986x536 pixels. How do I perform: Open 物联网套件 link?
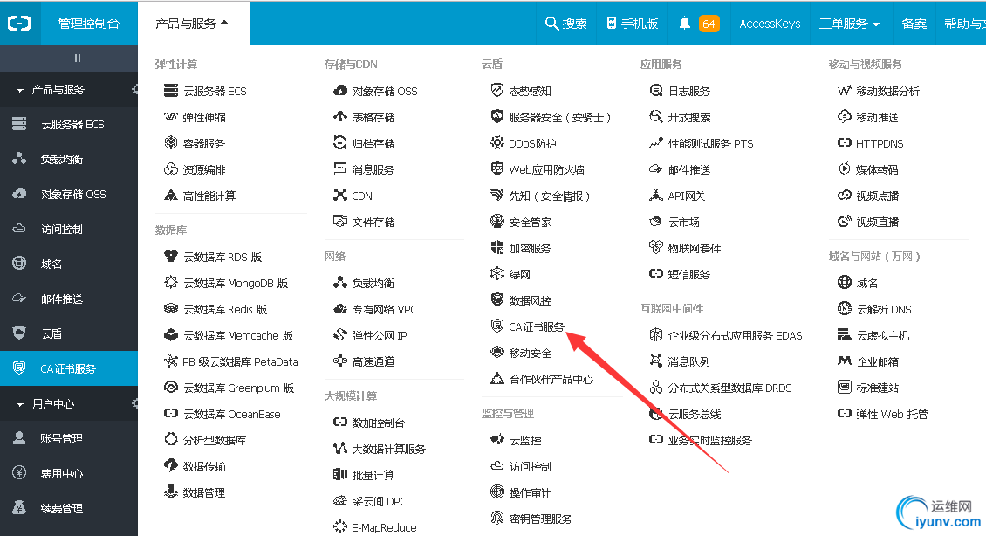(x=695, y=248)
